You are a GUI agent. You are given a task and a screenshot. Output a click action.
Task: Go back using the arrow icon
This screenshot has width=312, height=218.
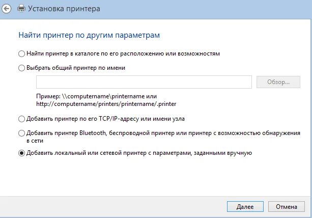click(x=7, y=9)
